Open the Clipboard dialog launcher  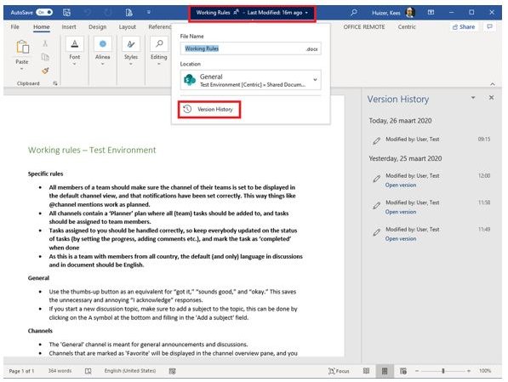click(55, 83)
